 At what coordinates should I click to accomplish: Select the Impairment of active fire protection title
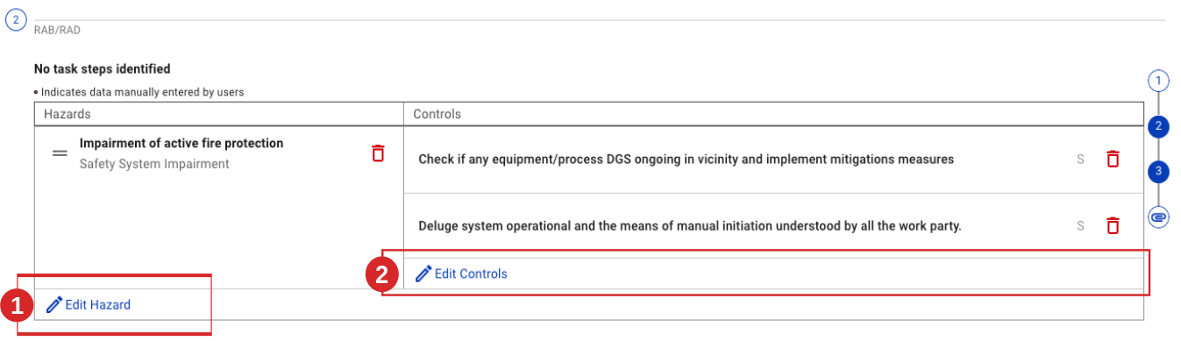[x=181, y=144]
